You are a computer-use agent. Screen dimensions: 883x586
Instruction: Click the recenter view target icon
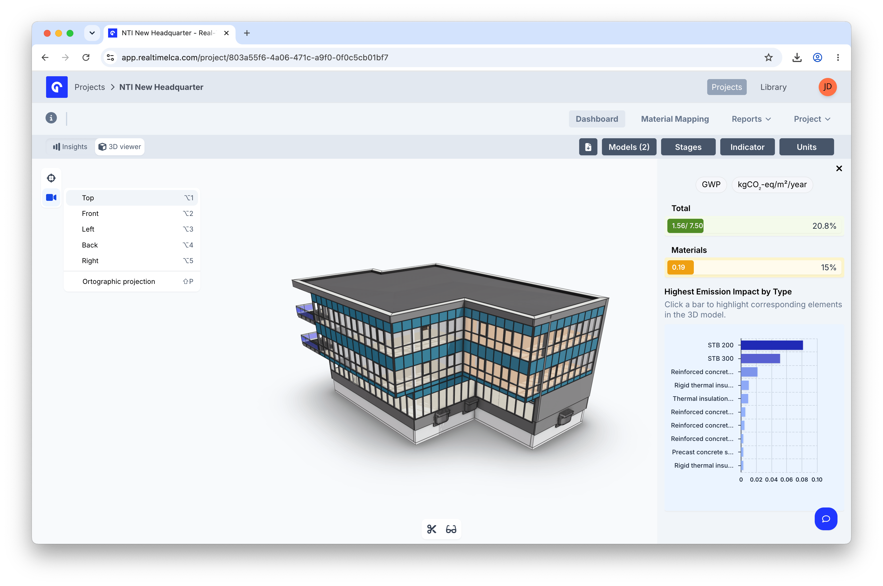coord(51,178)
